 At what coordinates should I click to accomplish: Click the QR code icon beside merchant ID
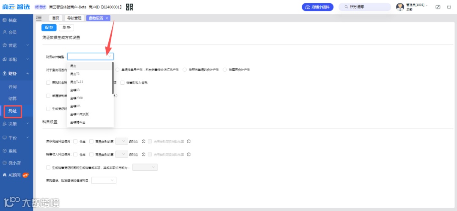(x=129, y=7)
